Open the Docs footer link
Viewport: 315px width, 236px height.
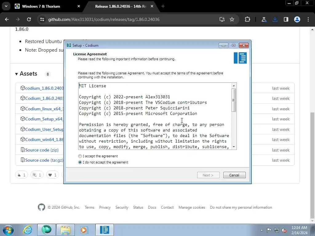coord(152,207)
